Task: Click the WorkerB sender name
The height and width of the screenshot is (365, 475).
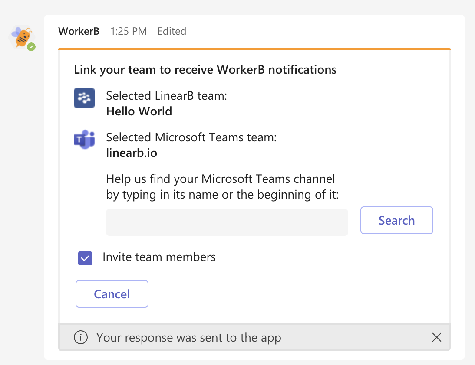Action: tap(79, 31)
